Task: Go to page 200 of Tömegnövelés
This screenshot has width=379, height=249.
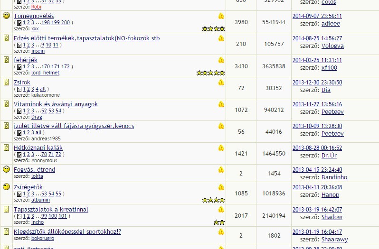Action: point(66,23)
